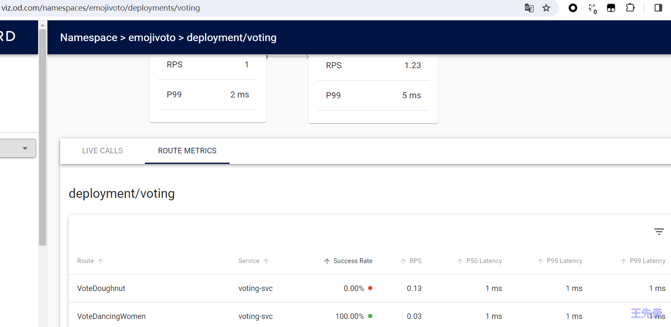Sort the table by P50 Latency

pyautogui.click(x=484, y=261)
